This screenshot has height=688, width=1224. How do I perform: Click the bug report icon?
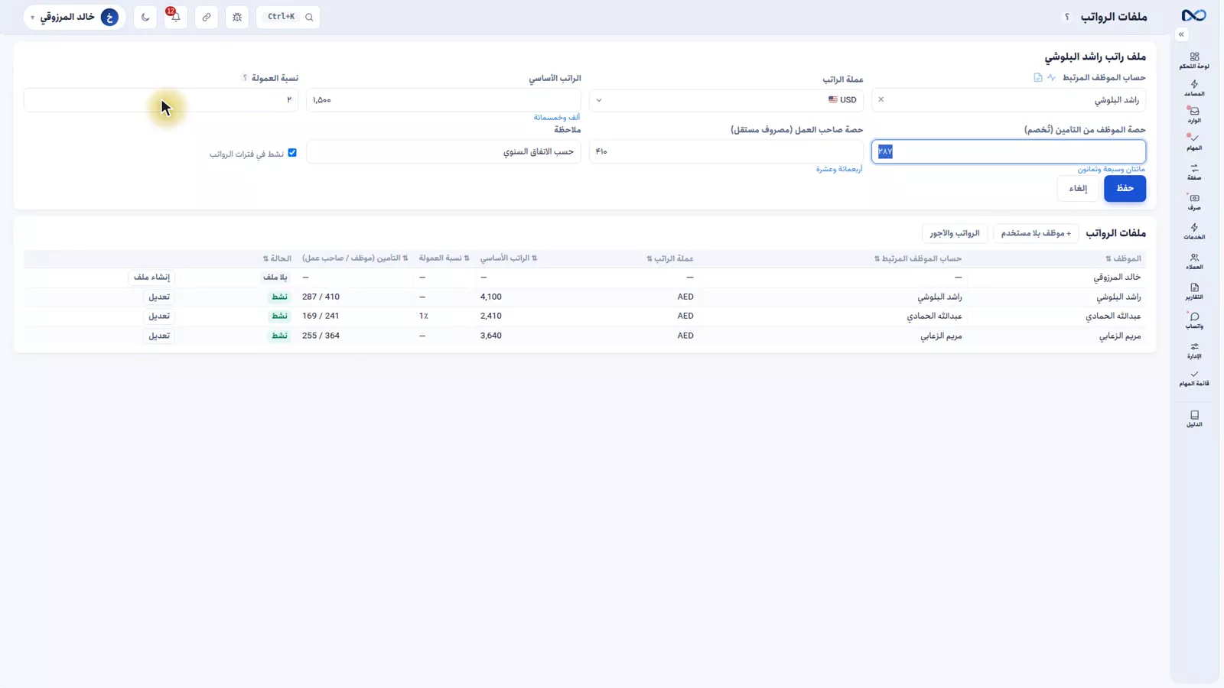point(237,17)
